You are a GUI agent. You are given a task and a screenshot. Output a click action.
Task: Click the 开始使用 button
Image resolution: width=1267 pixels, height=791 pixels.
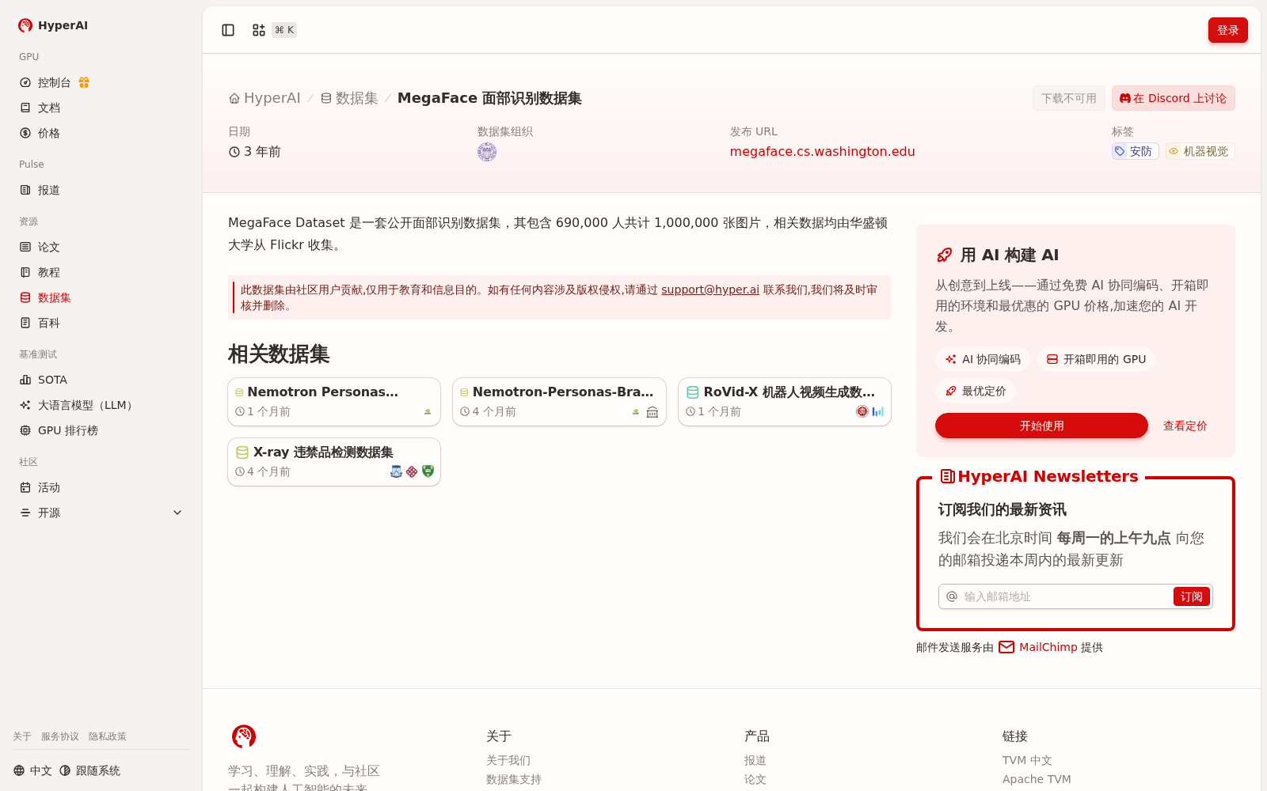pos(1041,426)
